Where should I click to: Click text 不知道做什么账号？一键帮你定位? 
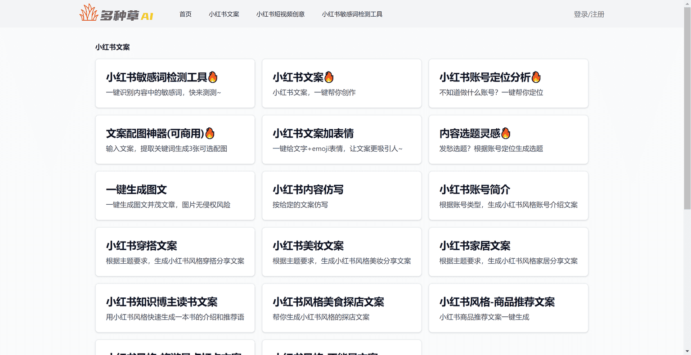click(x=491, y=92)
